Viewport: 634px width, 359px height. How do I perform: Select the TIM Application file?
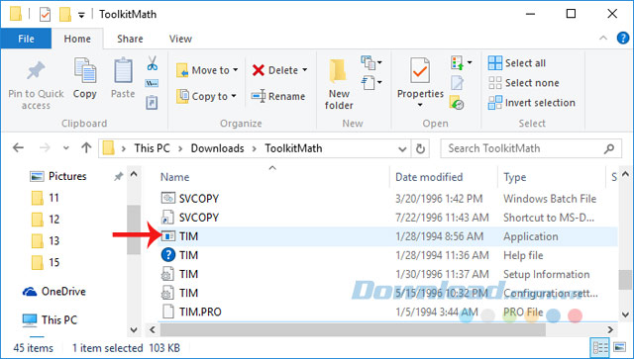pyautogui.click(x=388, y=236)
